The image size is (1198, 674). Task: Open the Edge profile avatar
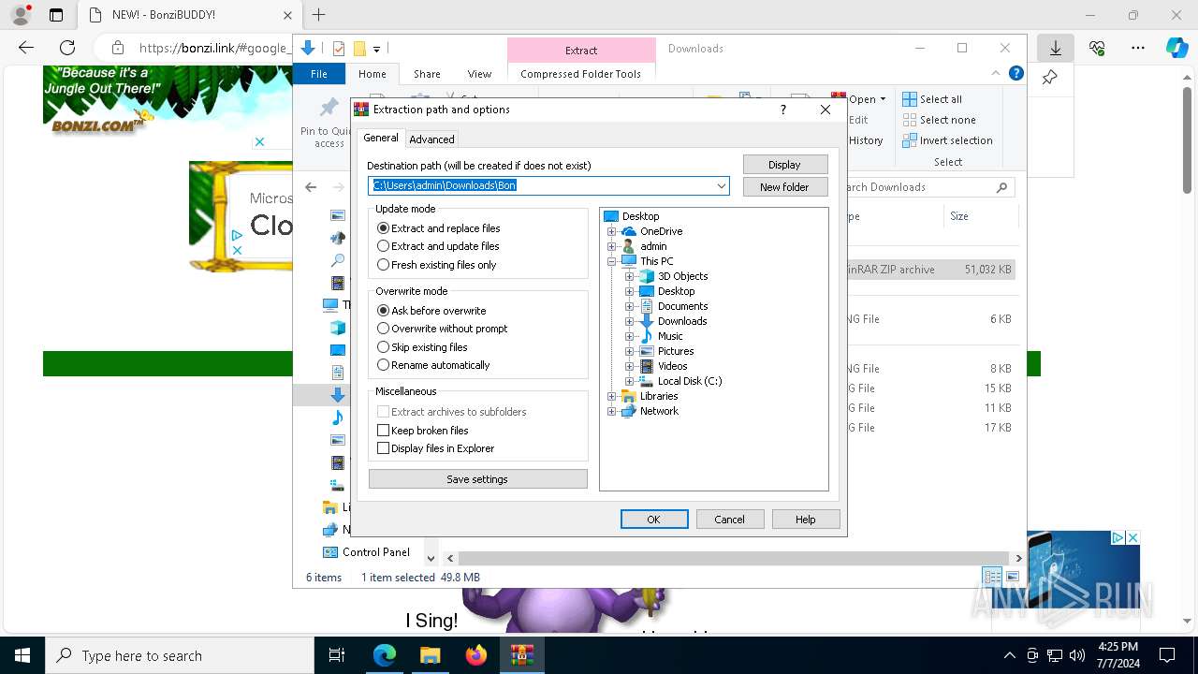tap(21, 15)
